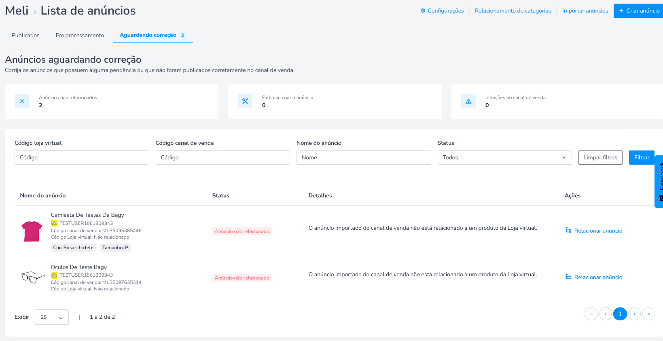Click '1 a 2 de 2' results count
This screenshot has width=663, height=341.
(102, 317)
